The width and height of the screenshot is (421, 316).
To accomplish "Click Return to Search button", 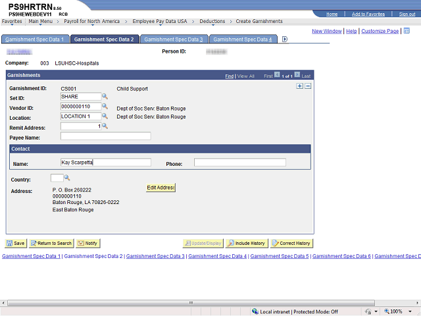I will 51,243.
